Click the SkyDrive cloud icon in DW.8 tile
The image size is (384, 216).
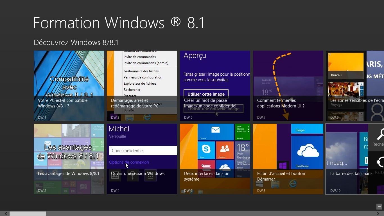point(308,150)
